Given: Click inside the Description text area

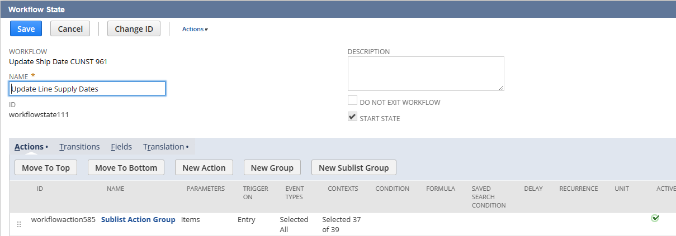Looking at the screenshot, I should [426, 73].
